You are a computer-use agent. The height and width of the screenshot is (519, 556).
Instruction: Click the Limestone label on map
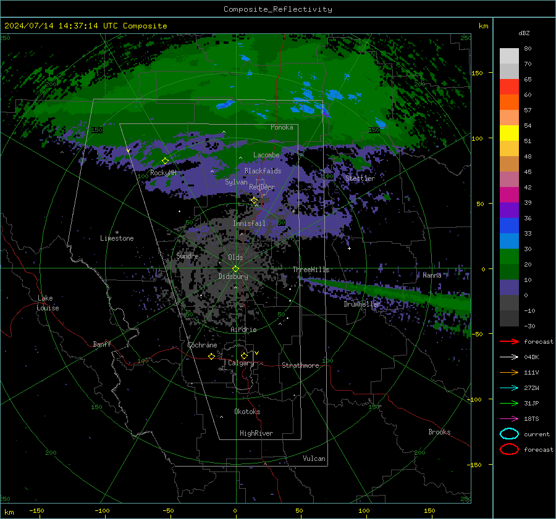[x=117, y=238]
